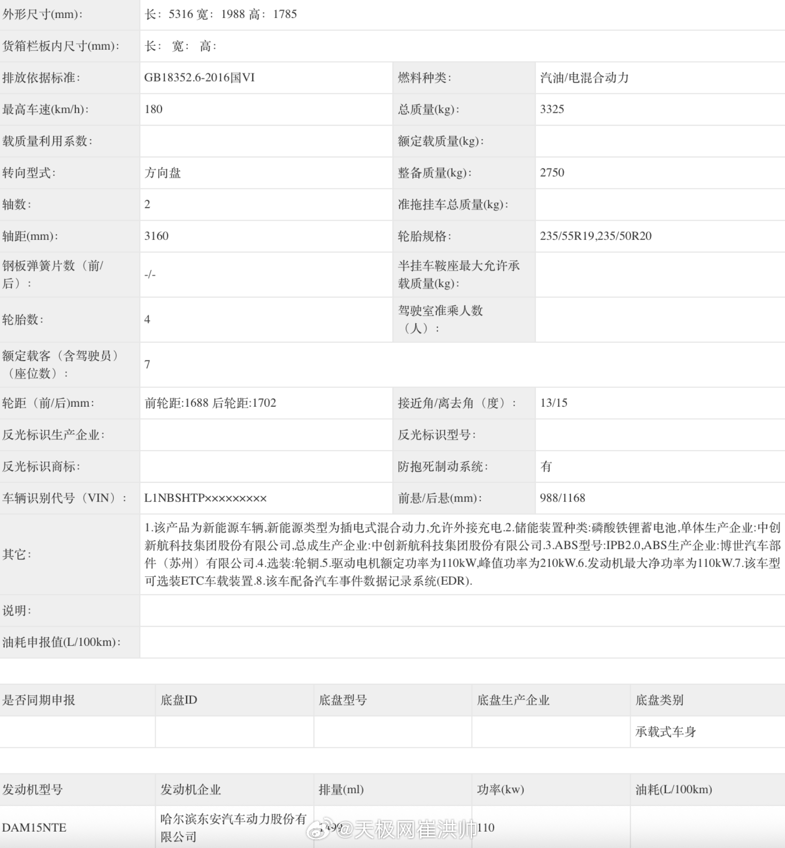Select the 排量(ml) column header
Viewport: 785px width, 848px height.
coord(341,790)
